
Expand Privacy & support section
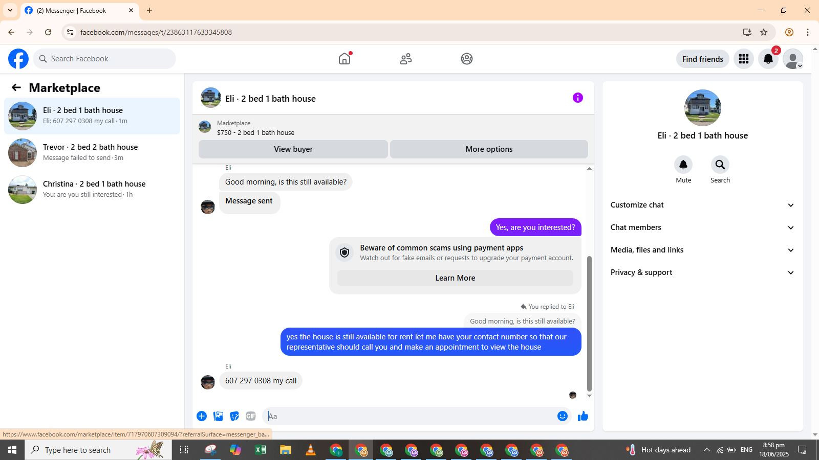(x=702, y=272)
